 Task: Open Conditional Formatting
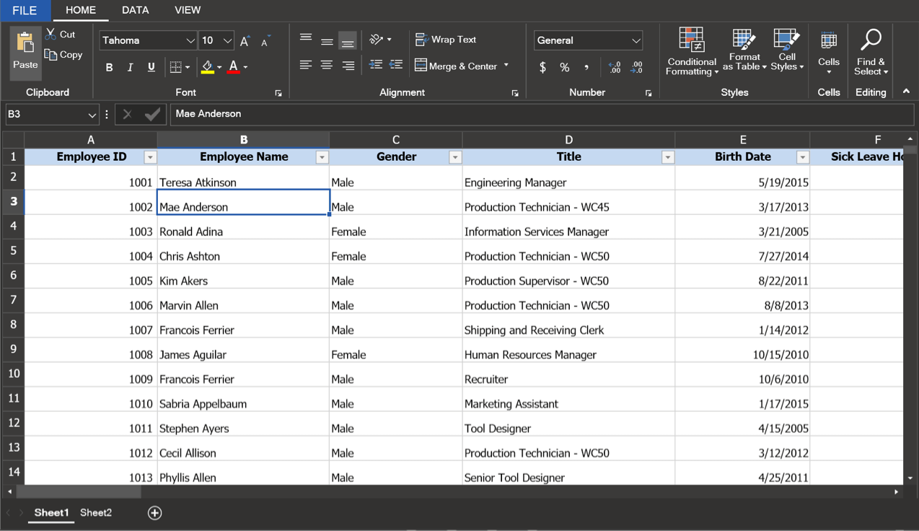[691, 51]
